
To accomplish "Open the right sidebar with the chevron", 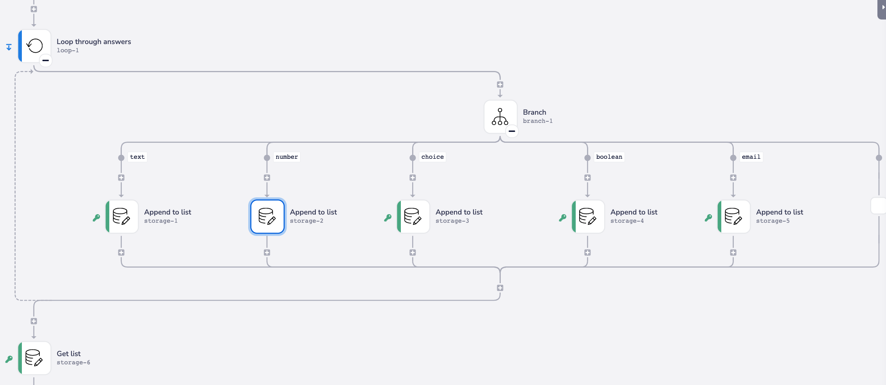I will 882,7.
